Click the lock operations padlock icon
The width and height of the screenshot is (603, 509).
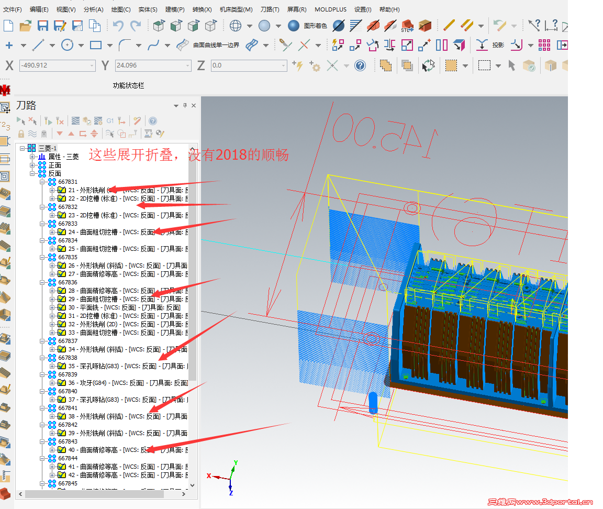pos(21,134)
